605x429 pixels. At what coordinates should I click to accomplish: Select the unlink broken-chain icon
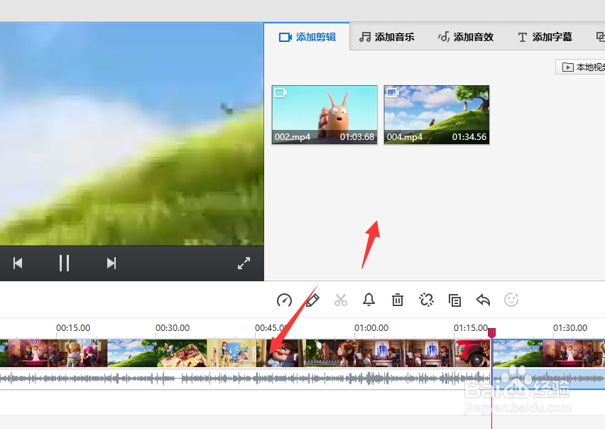426,300
